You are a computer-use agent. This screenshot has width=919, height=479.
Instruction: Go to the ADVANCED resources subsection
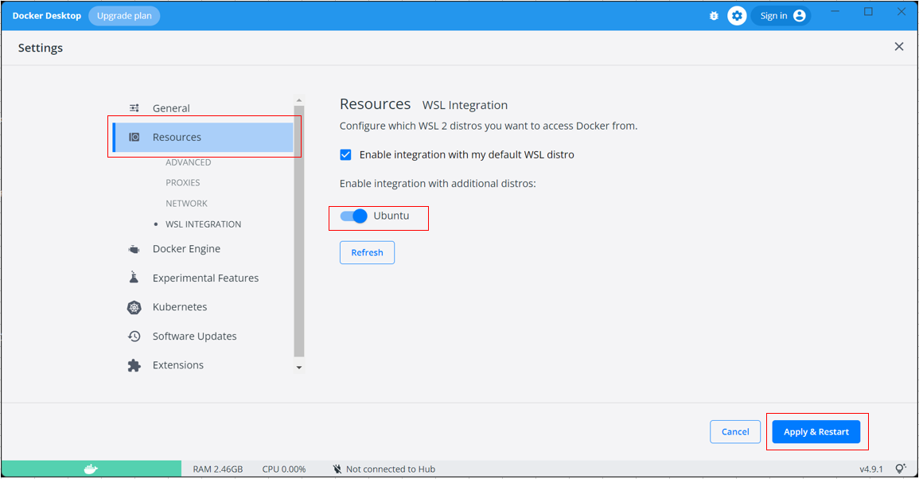(188, 162)
